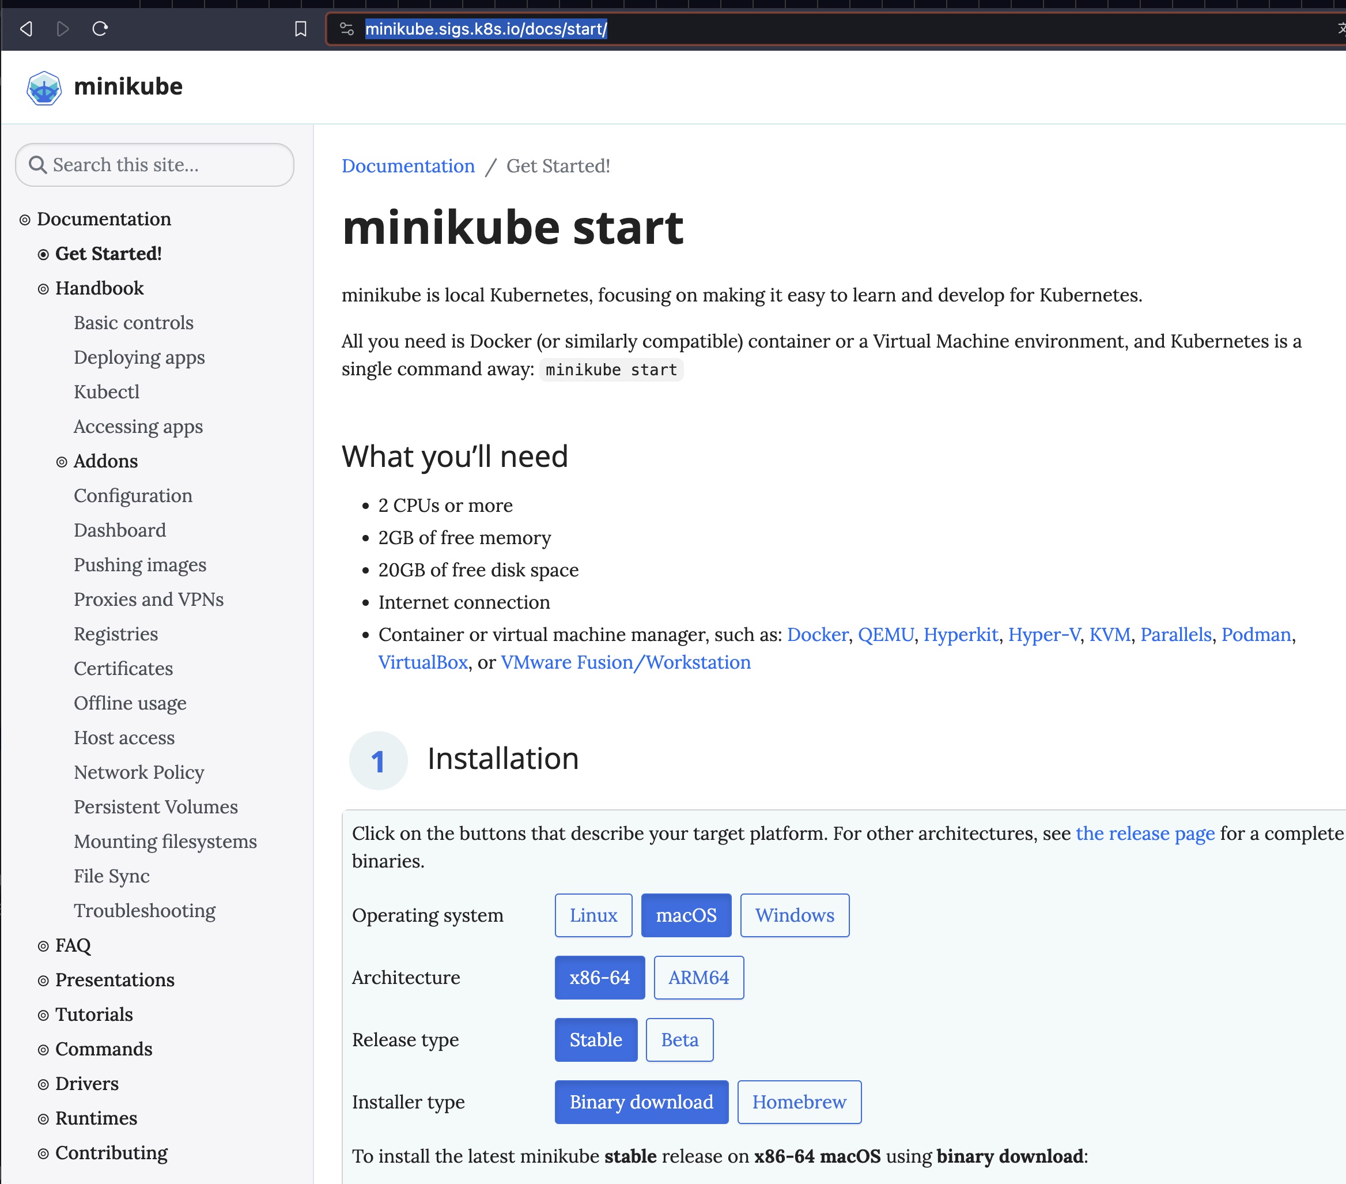Open the Parallels link

point(1176,635)
